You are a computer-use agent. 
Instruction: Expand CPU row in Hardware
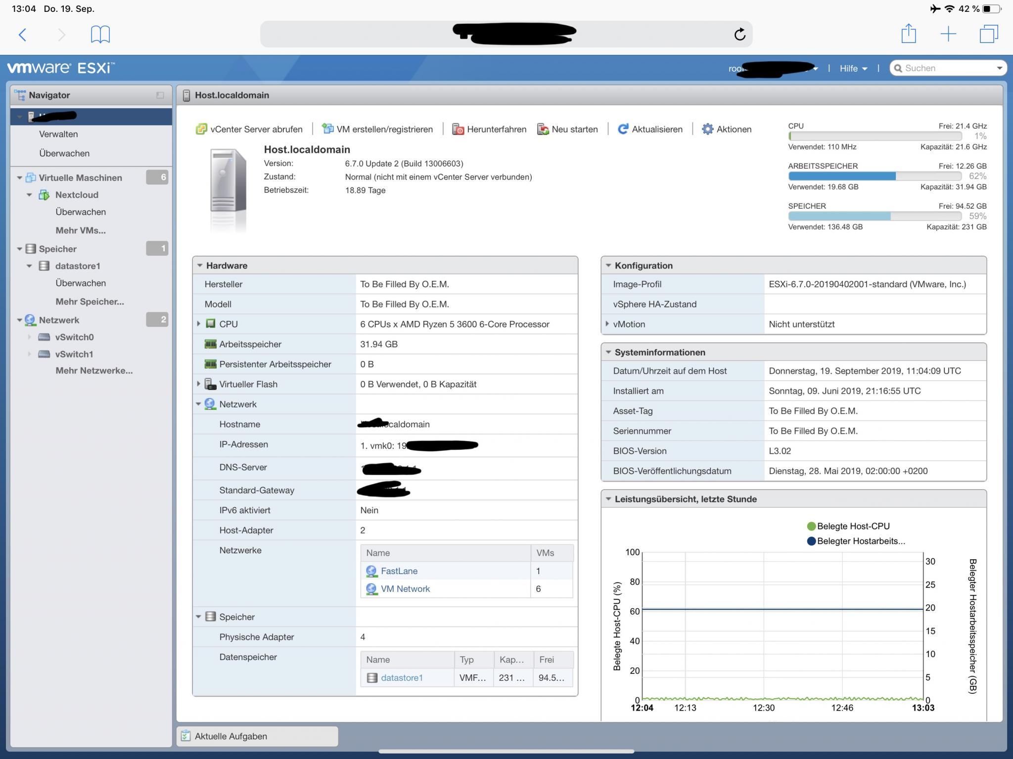[x=198, y=324]
